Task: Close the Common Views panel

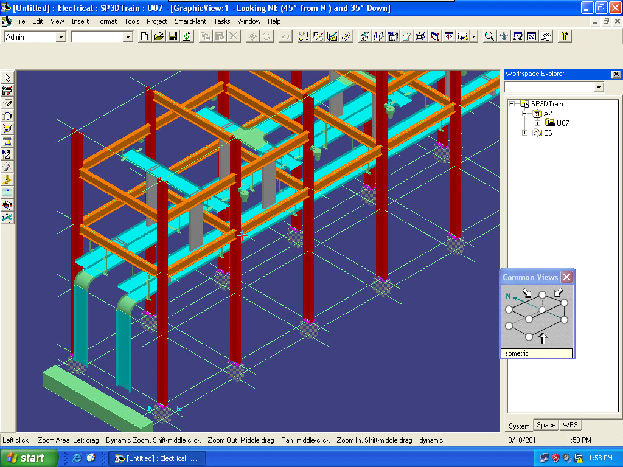Action: point(566,277)
